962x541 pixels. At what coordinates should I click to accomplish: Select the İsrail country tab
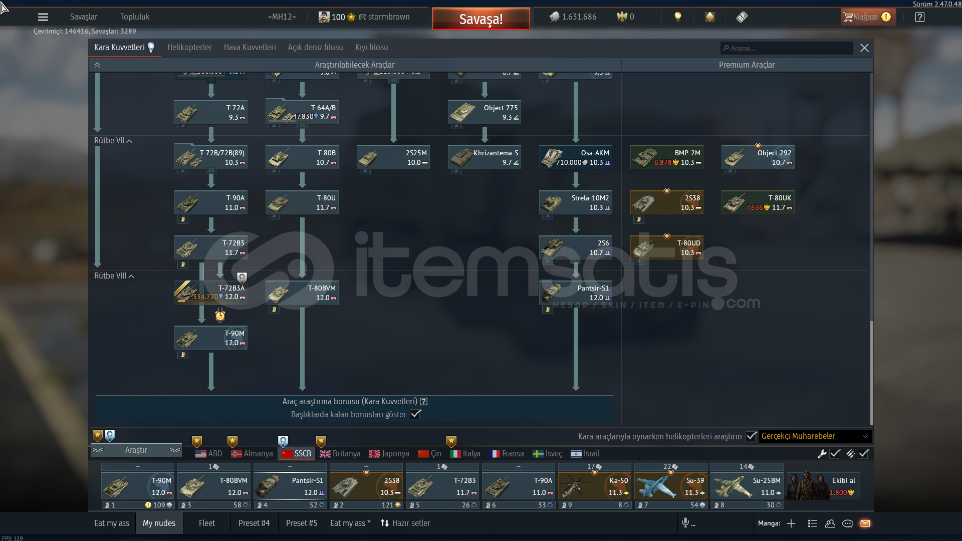pyautogui.click(x=585, y=454)
